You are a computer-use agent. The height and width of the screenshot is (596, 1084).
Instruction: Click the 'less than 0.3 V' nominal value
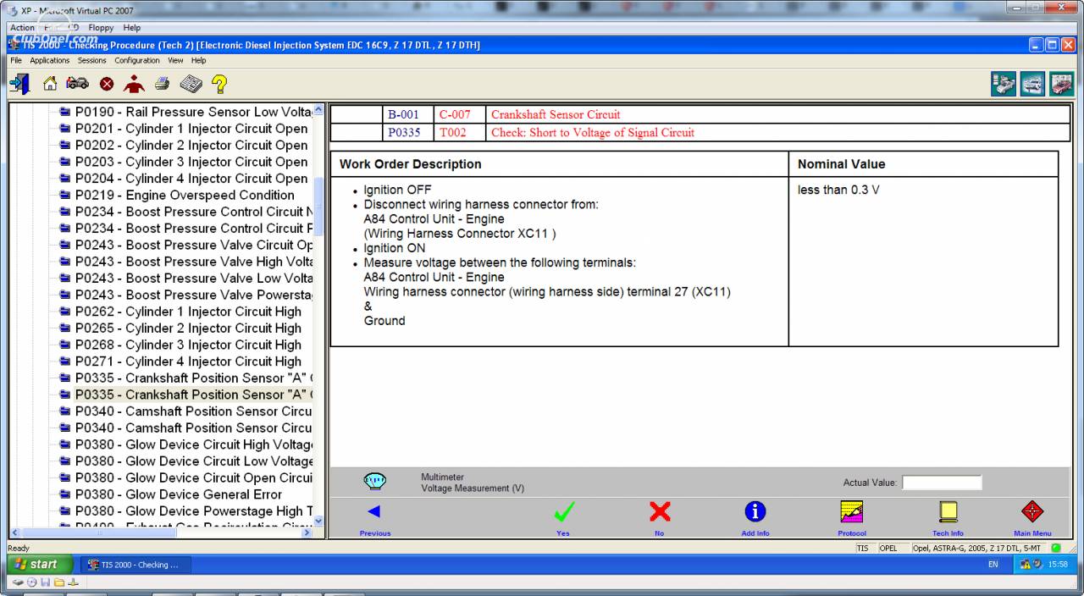(x=838, y=190)
